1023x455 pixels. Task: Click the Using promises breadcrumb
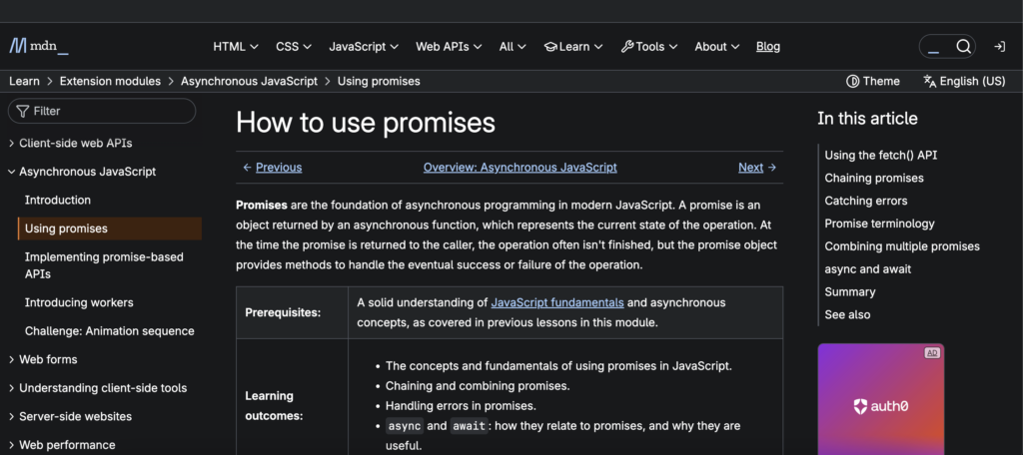pos(379,82)
